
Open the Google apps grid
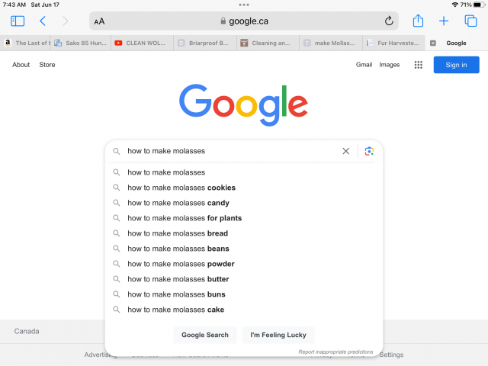click(418, 65)
